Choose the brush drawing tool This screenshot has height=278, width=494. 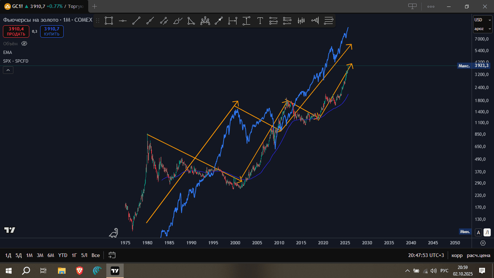point(178,21)
